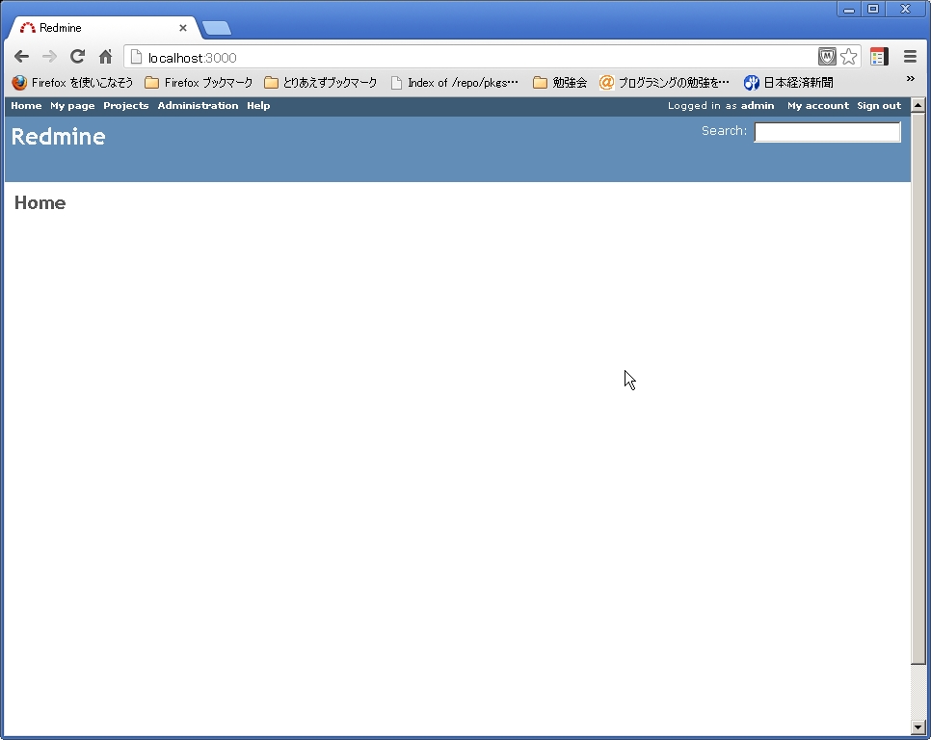Open the プログラミングの勉強を bookmark
This screenshot has height=740, width=931.
[x=664, y=83]
